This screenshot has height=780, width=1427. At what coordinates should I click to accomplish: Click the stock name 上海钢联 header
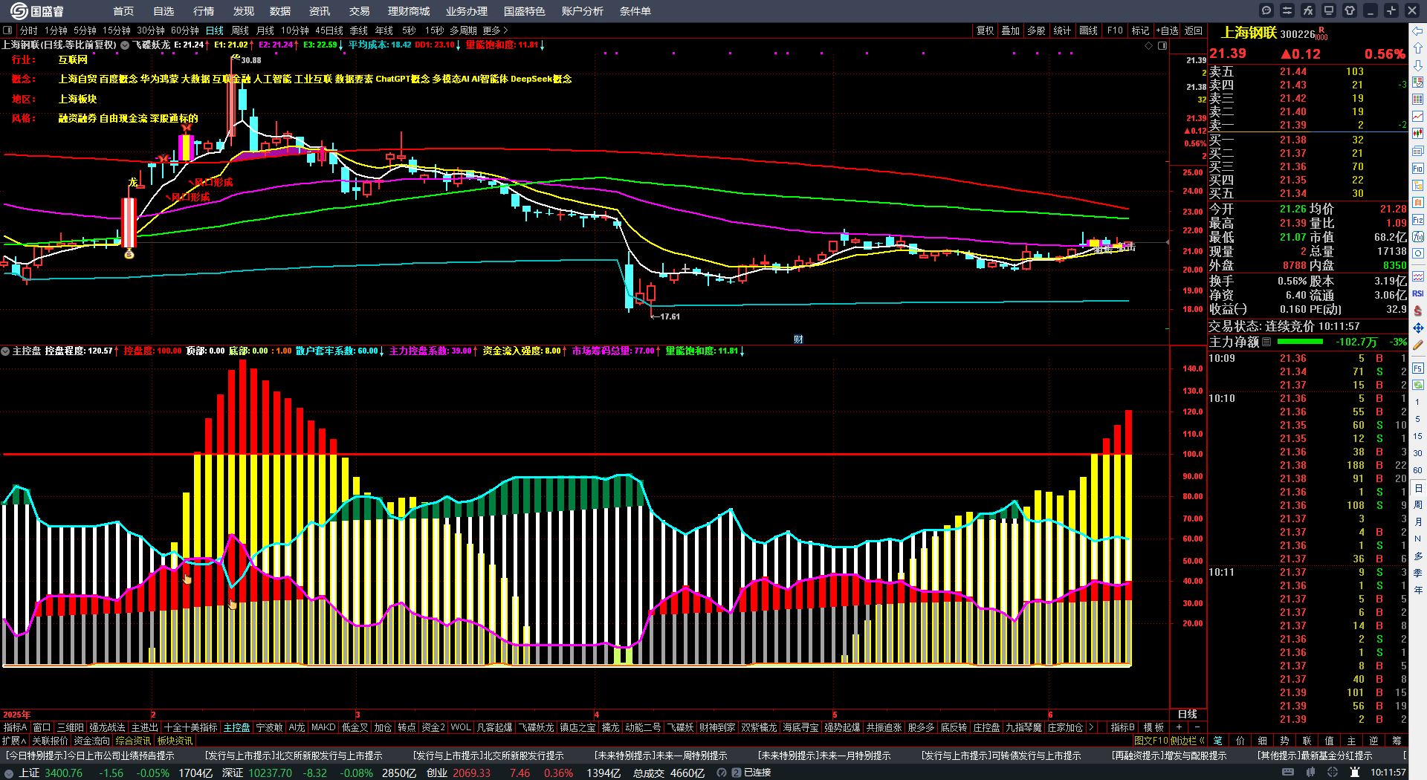tap(1249, 33)
